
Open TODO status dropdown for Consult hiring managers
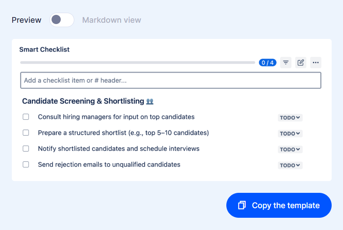click(x=290, y=118)
